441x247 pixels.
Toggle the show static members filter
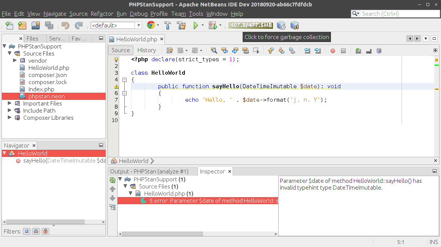tap(36, 231)
